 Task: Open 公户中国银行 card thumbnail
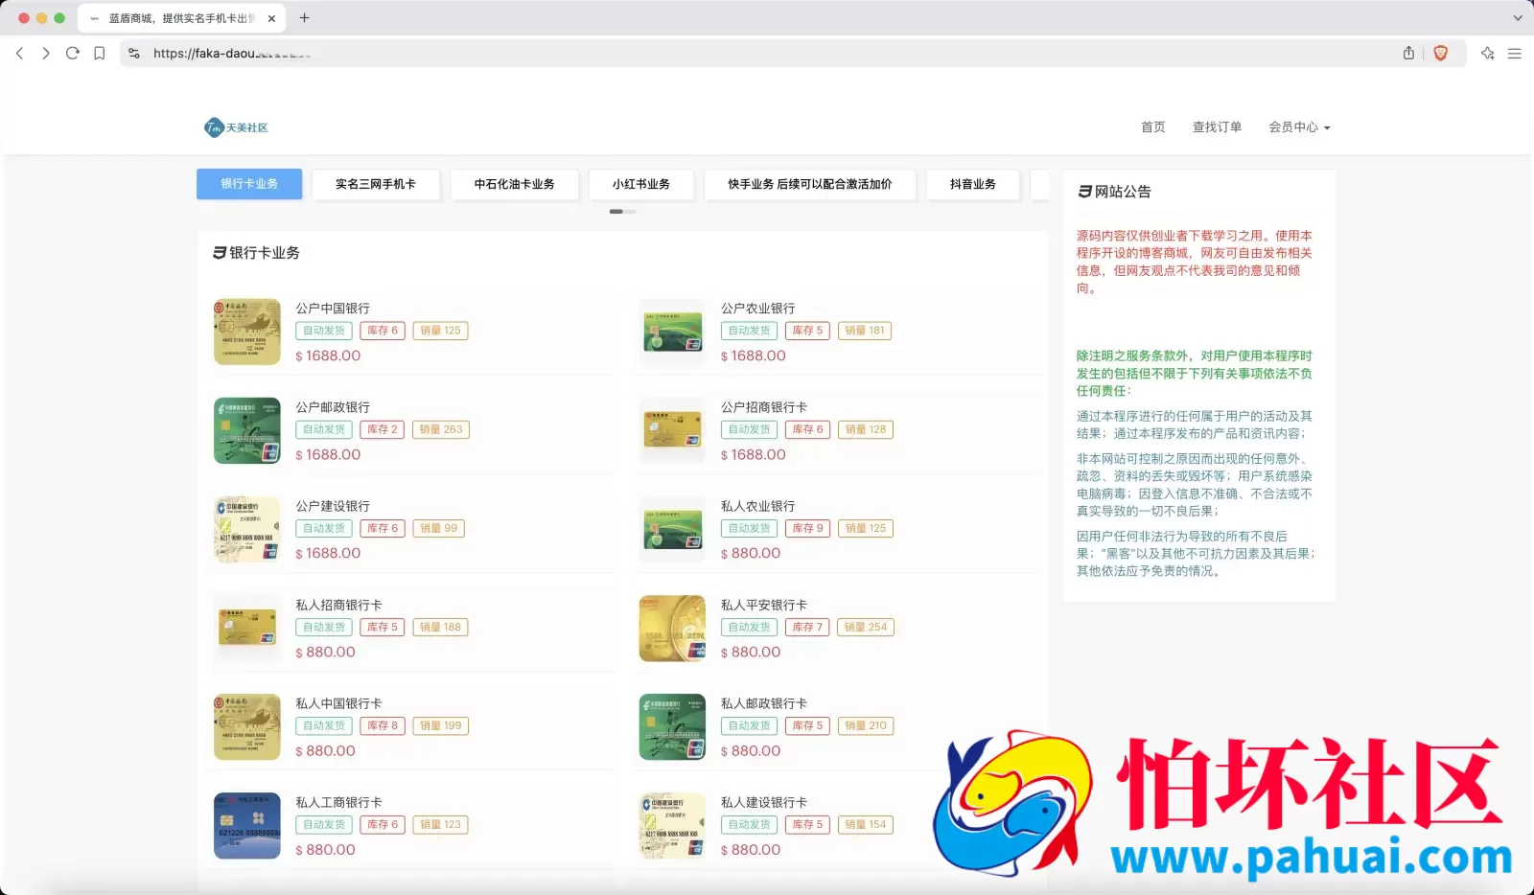point(247,332)
